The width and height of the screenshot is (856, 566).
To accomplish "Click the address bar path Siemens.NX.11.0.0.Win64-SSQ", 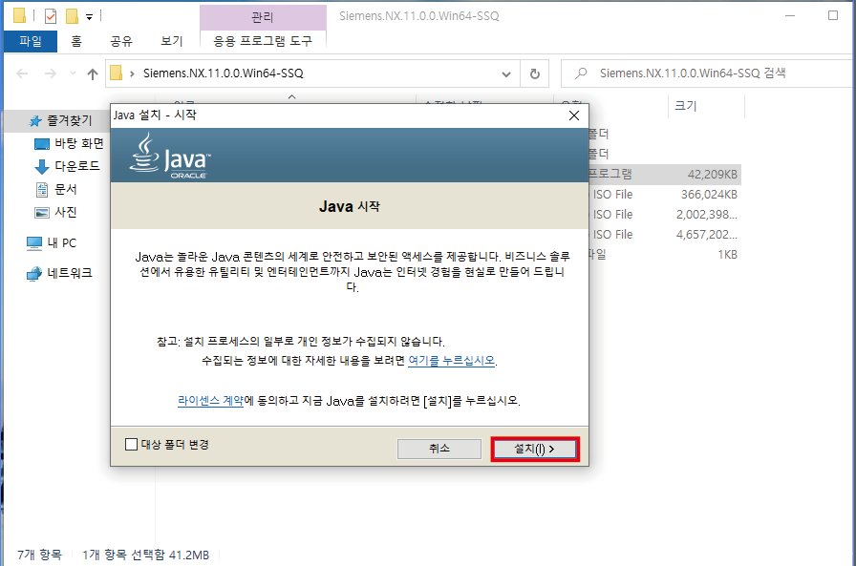I will pyautogui.click(x=224, y=73).
